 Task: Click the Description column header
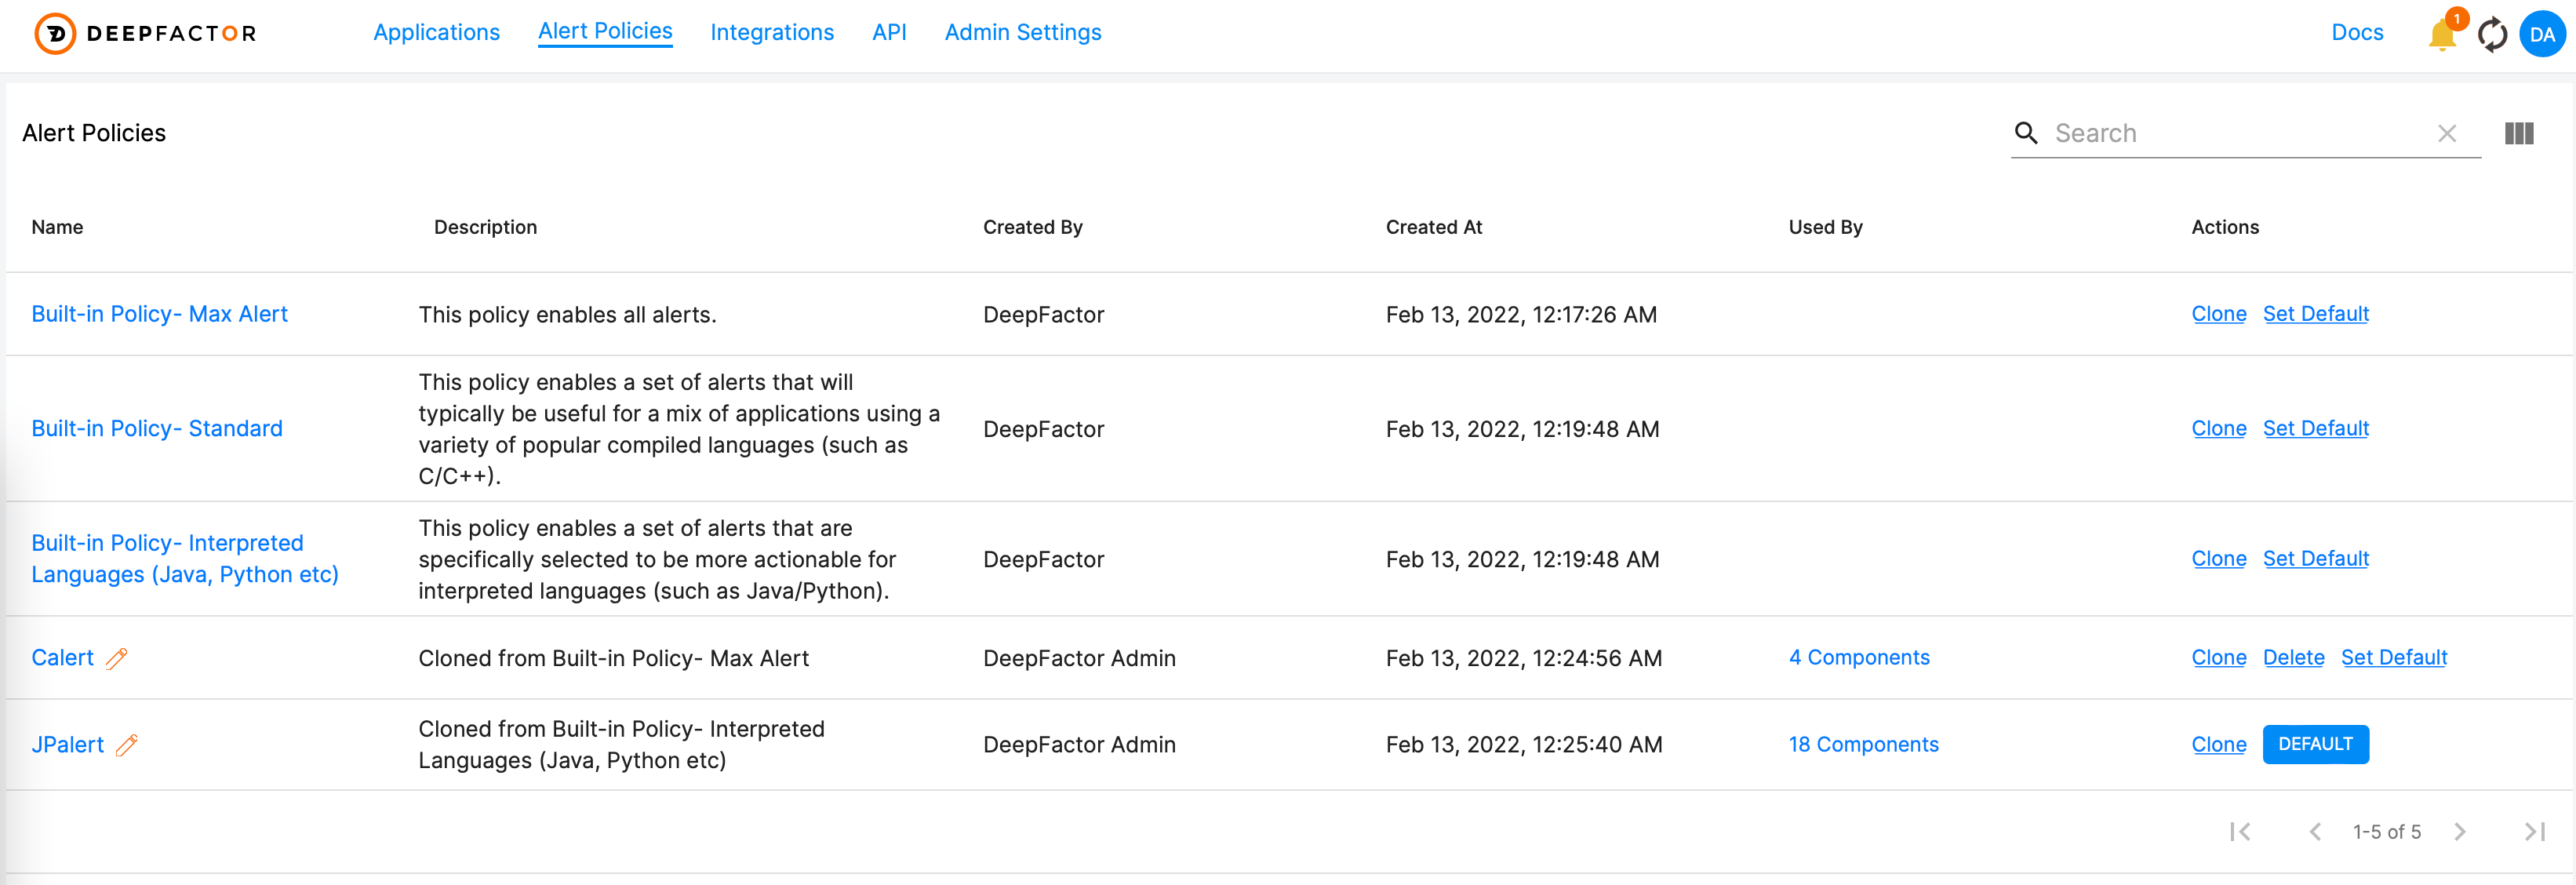point(485,227)
